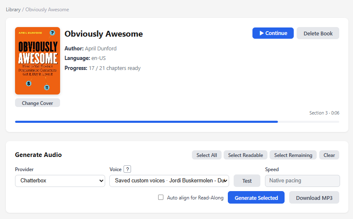Enable Auto align for Read-Along checkbox

[x=161, y=197]
